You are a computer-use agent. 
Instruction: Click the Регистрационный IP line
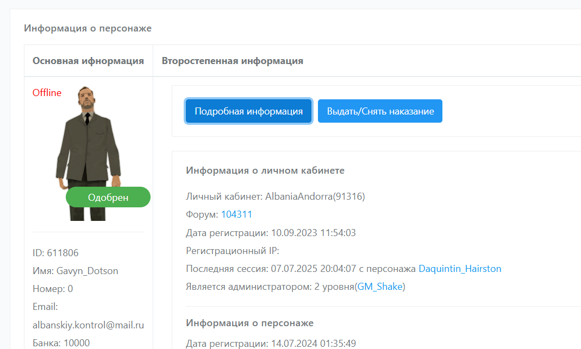tap(232, 251)
